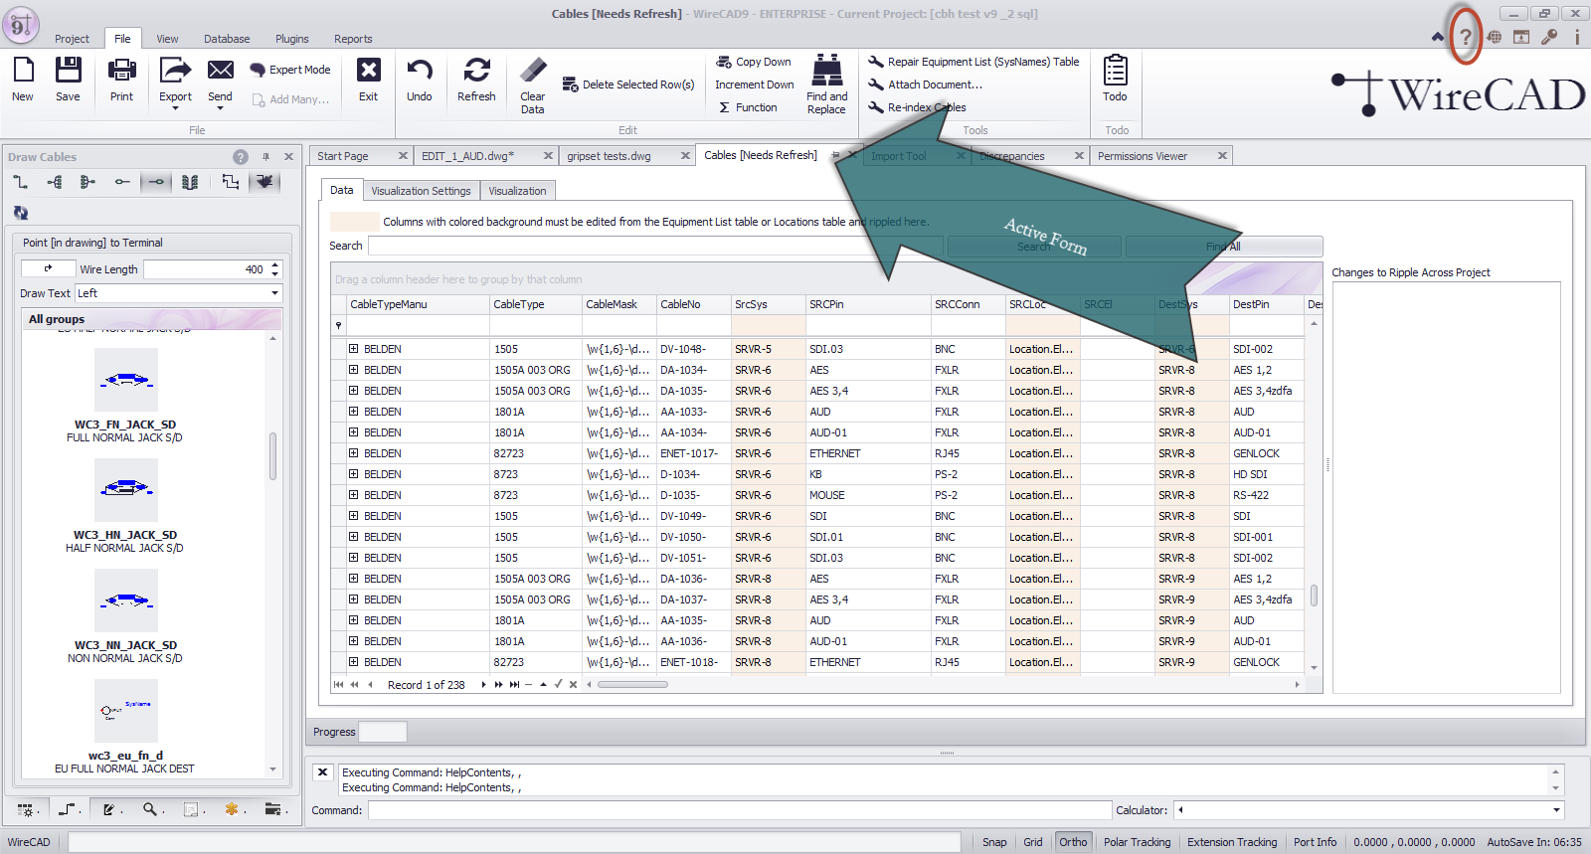Viewport: 1591px width, 854px height.
Task: Click the license key icon
Action: [x=1549, y=37]
